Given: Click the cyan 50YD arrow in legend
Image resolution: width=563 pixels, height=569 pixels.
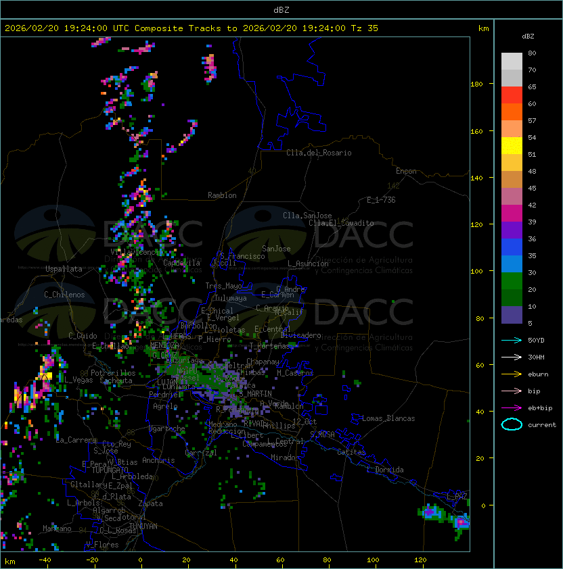Looking at the screenshot, I should tap(512, 340).
